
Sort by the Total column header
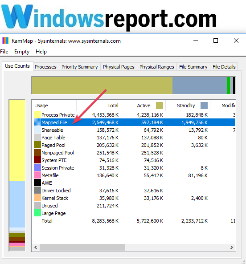[99, 106]
